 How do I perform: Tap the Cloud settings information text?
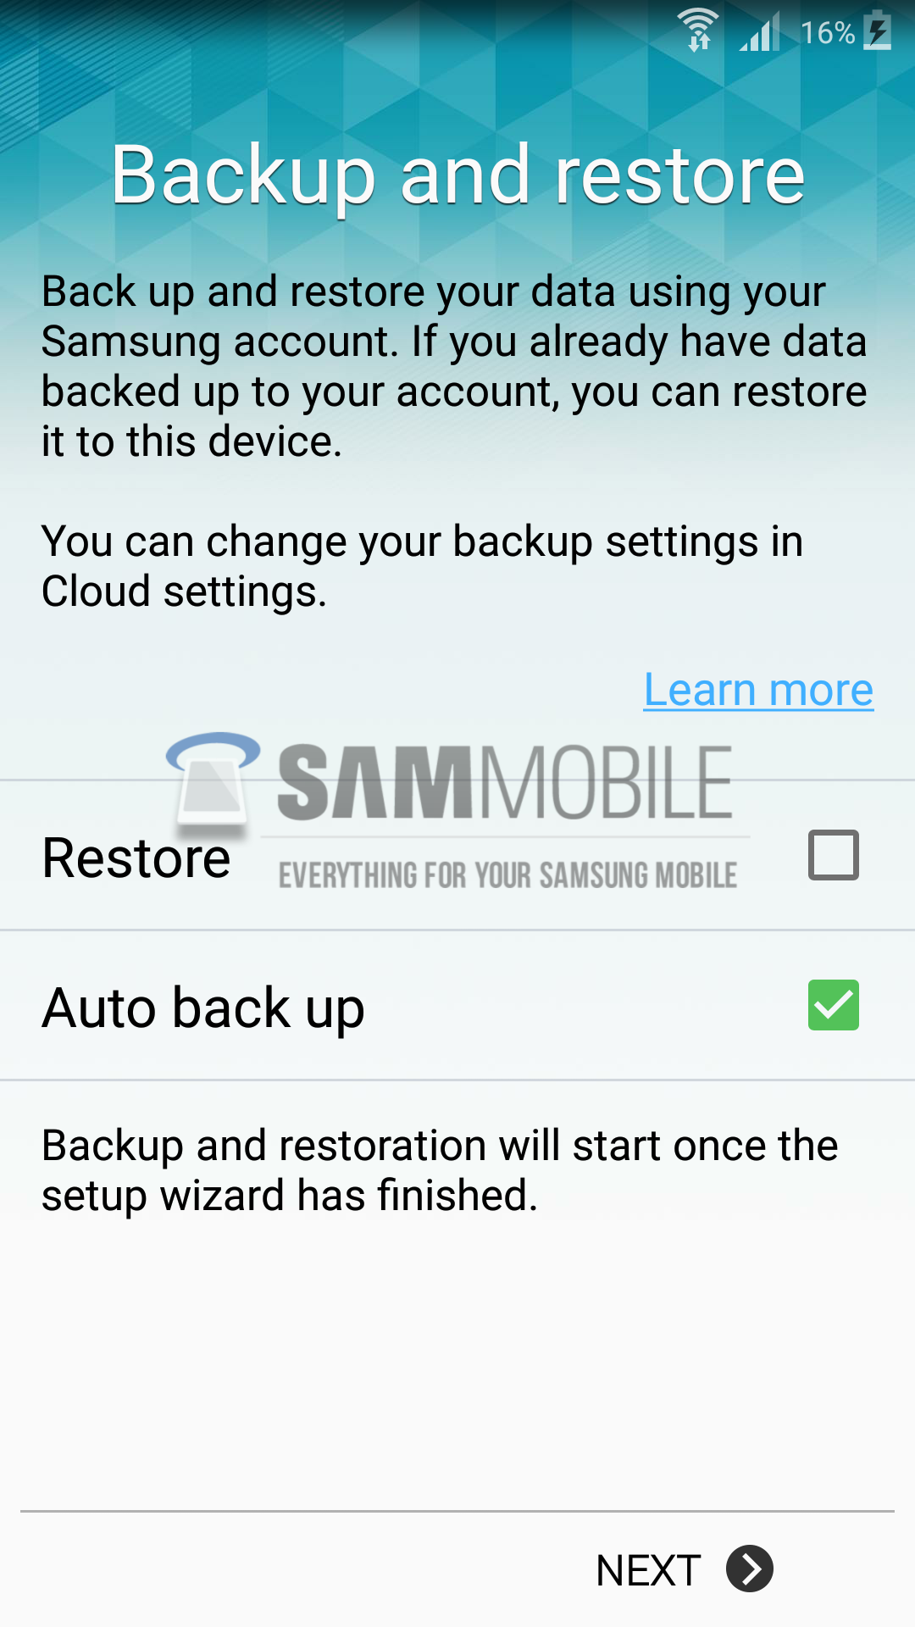tap(422, 566)
